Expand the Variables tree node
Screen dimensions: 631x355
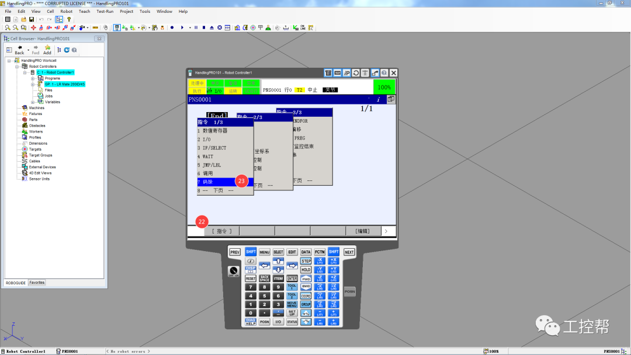tap(33, 102)
